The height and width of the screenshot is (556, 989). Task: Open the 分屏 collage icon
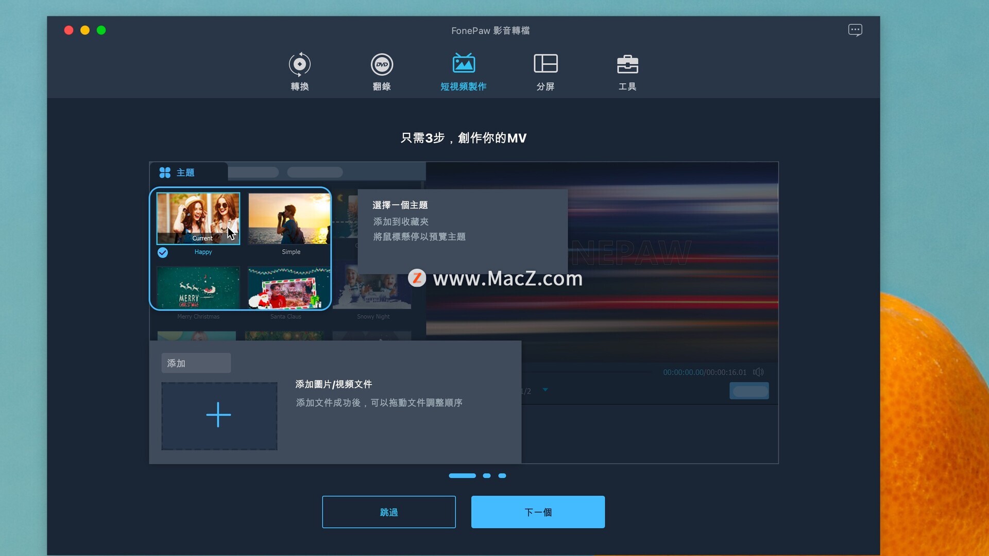545,63
